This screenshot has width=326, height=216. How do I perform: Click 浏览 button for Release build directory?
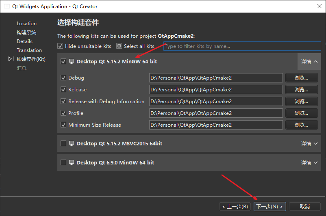coord(301,90)
